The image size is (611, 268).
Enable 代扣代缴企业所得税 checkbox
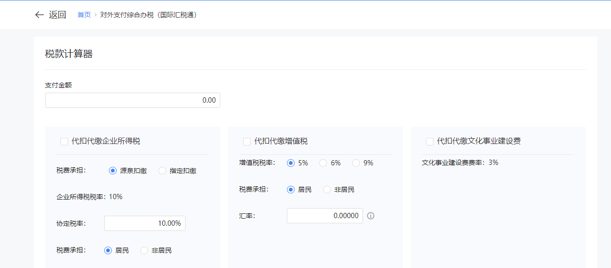64,141
